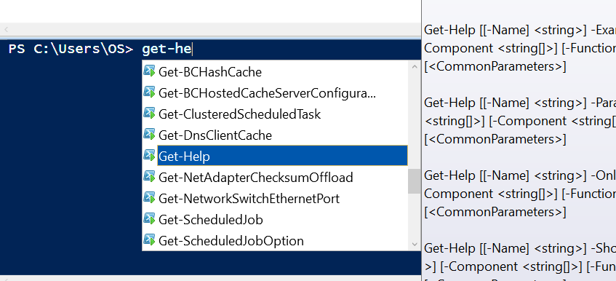Click the icon beside Get-NetAdapterChecksumOffload
This screenshot has width=616, height=281.
tap(149, 177)
